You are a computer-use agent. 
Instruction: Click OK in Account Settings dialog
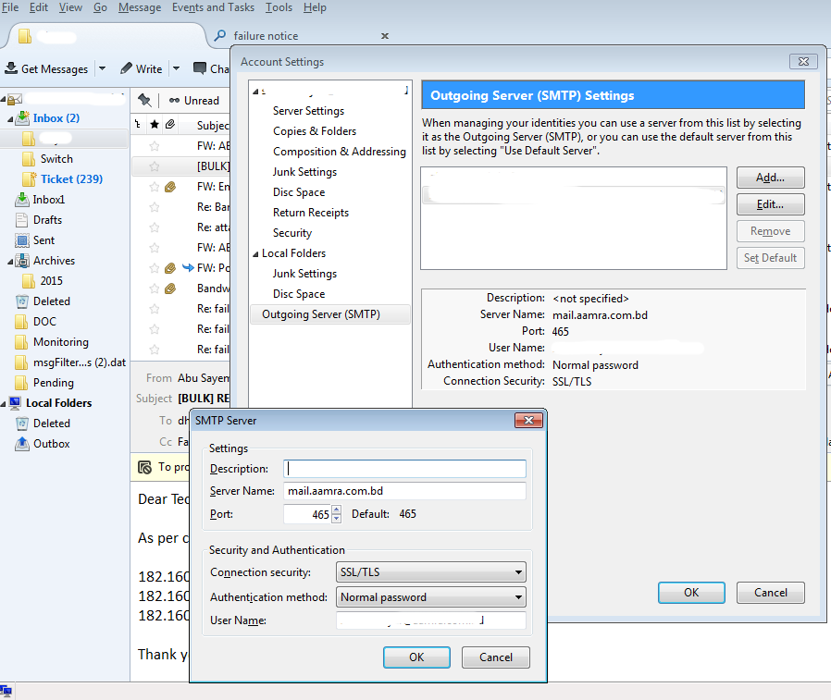691,593
